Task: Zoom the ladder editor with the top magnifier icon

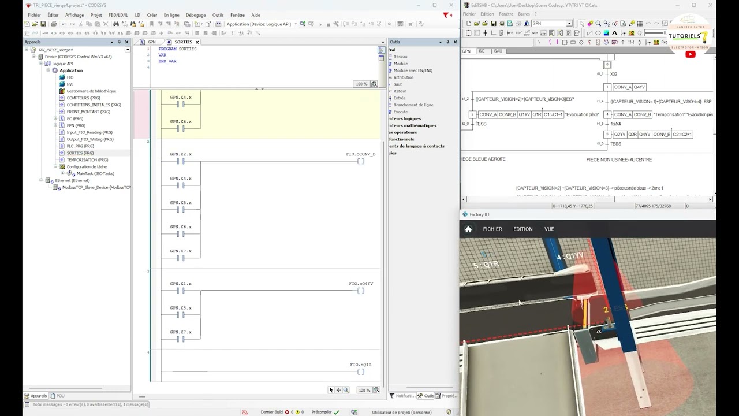Action: point(374,84)
